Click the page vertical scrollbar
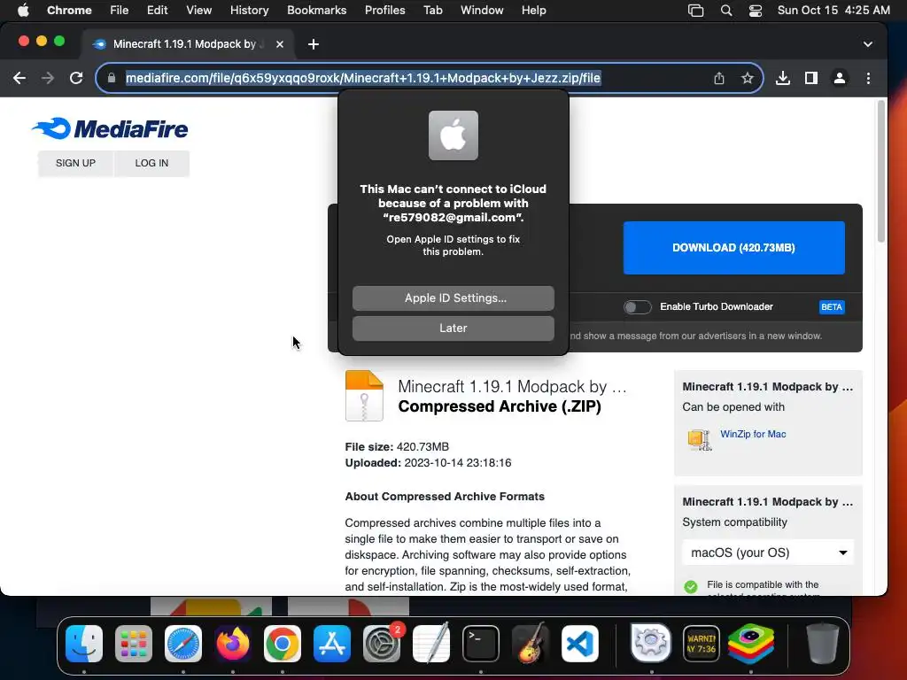 click(881, 171)
